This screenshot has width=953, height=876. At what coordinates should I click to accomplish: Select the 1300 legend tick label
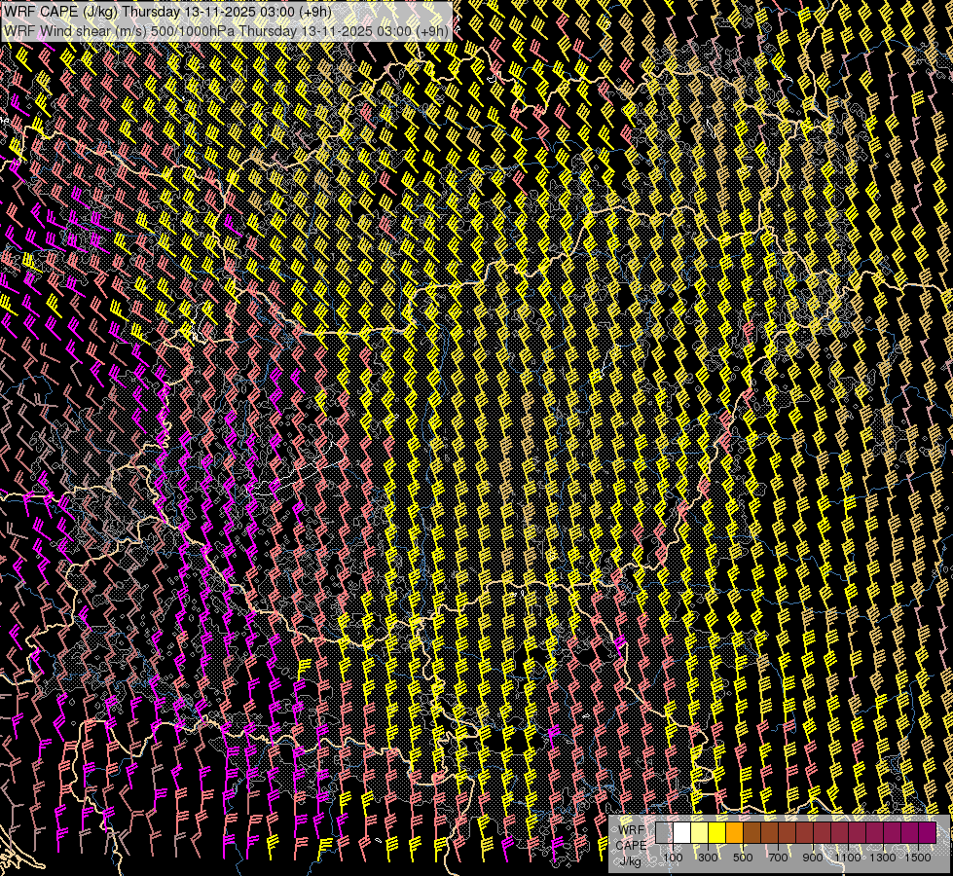(883, 858)
